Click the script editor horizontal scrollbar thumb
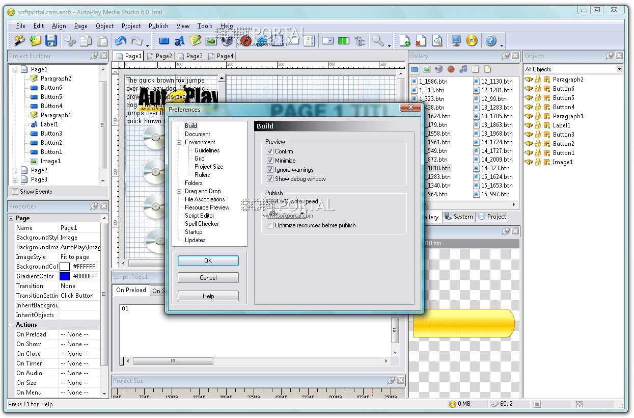Image resolution: width=634 pixels, height=418 pixels. [173, 361]
